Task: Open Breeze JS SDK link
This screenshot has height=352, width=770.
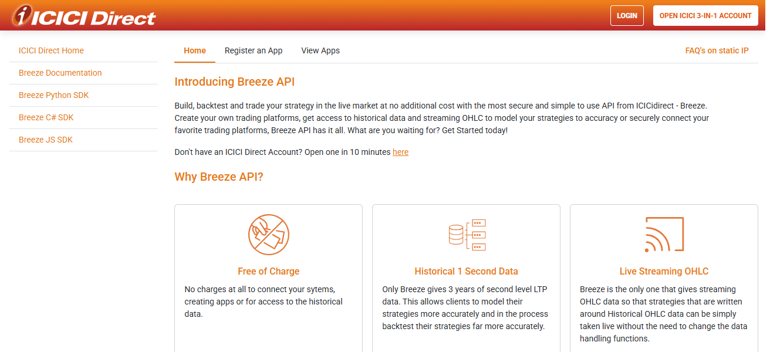Action: [x=45, y=140]
